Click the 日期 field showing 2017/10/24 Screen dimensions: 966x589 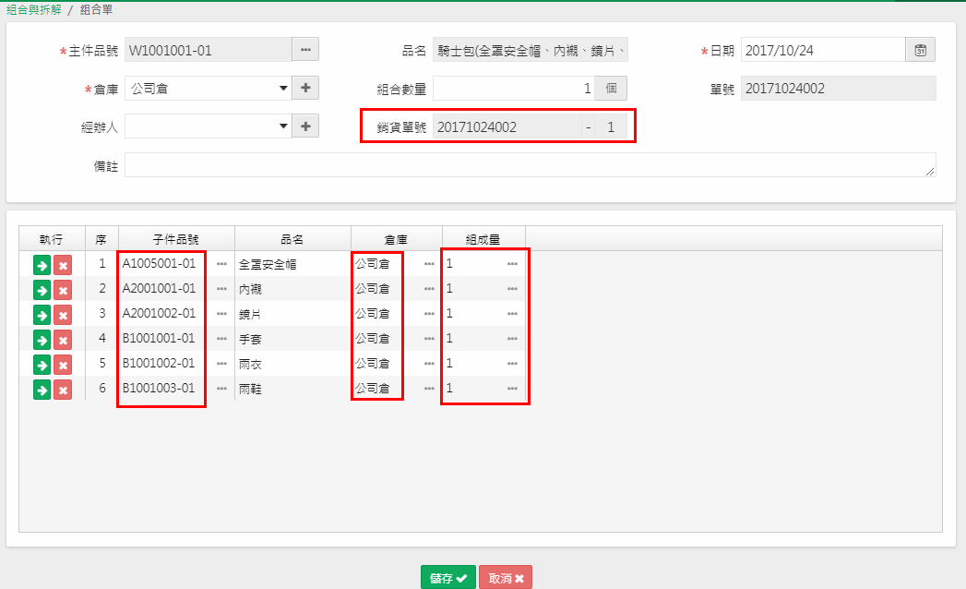click(x=823, y=50)
